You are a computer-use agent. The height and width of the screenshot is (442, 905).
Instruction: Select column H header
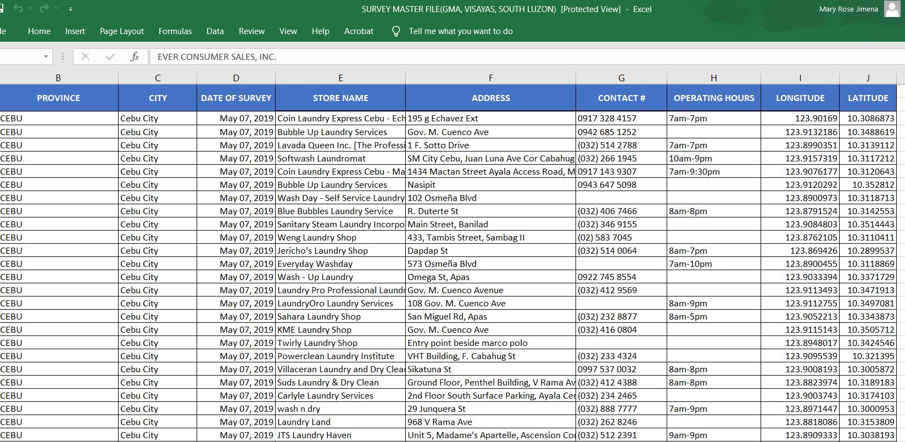[714, 78]
